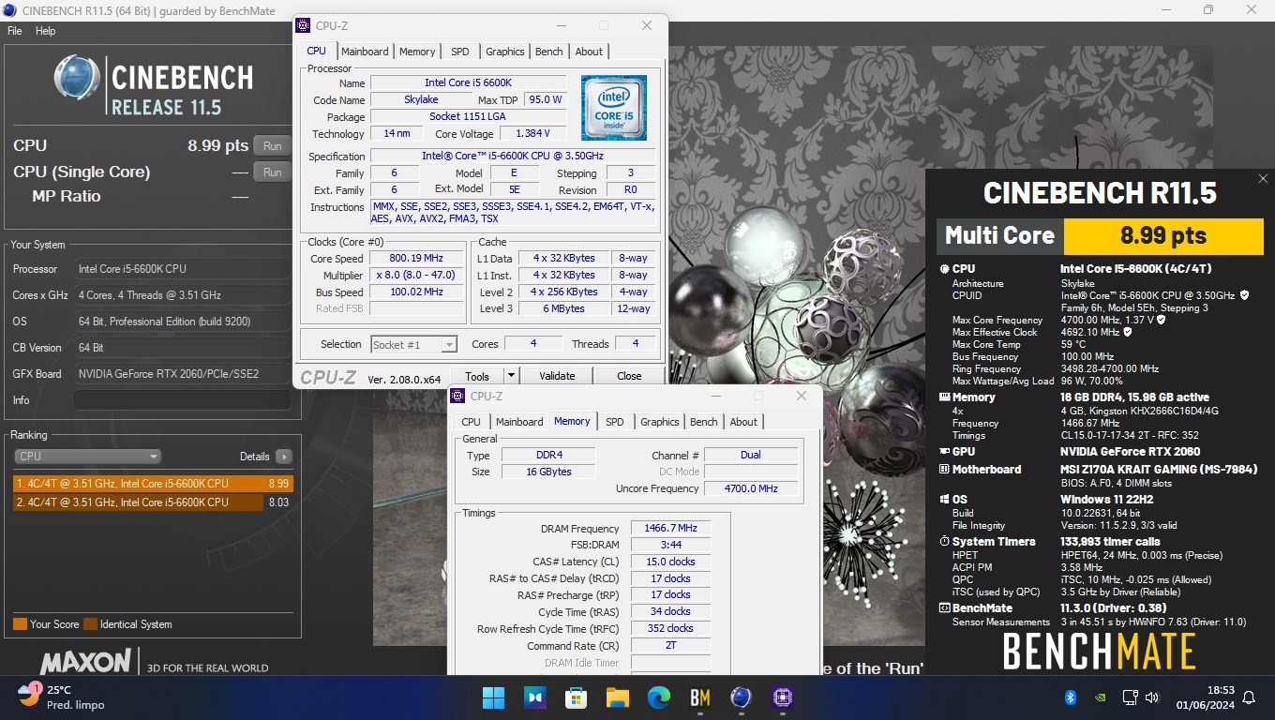Switch to BenchMate via the taskbar BM icon
This screenshot has height=720, width=1275.
700,697
